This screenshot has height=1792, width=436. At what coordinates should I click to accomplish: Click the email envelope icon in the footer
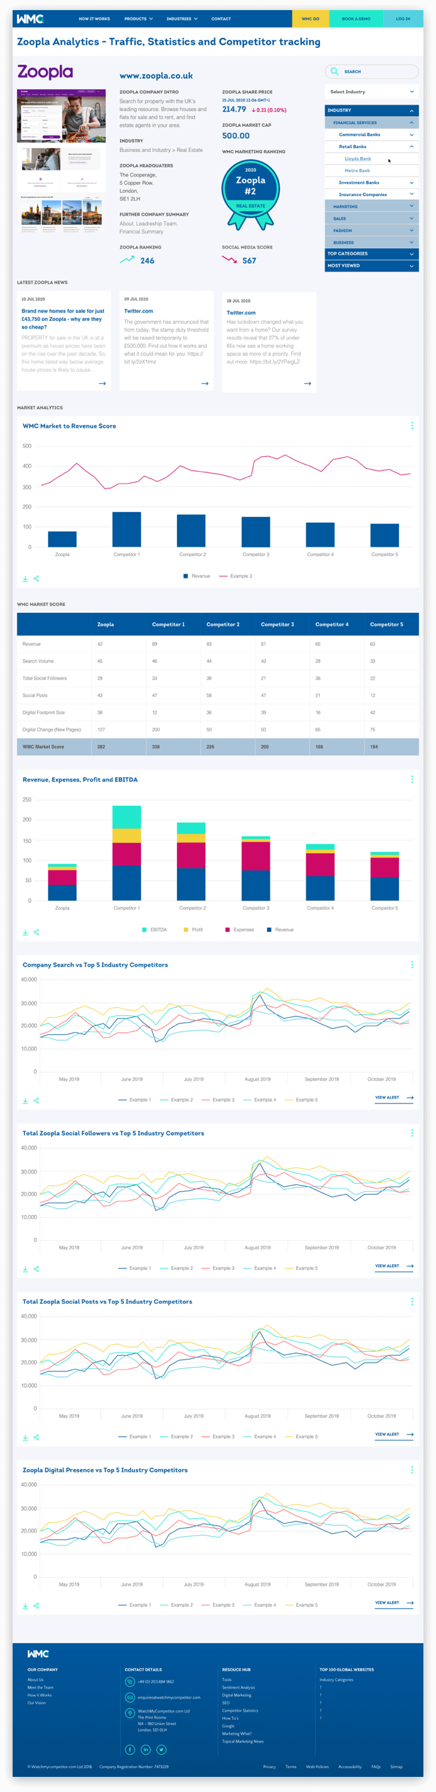tap(129, 1697)
